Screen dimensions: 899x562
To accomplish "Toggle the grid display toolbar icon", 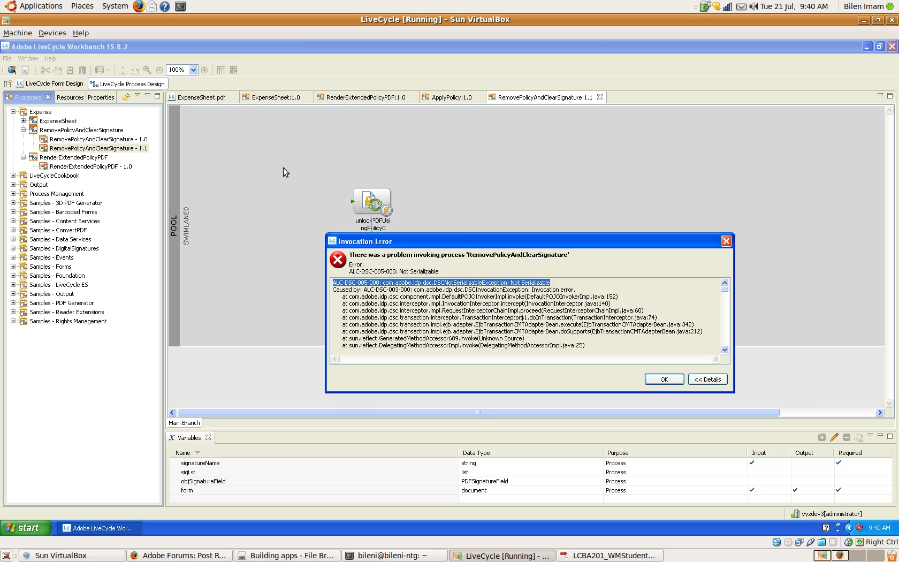I will 220,70.
